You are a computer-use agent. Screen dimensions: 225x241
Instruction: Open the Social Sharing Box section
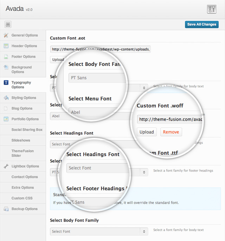click(x=27, y=130)
